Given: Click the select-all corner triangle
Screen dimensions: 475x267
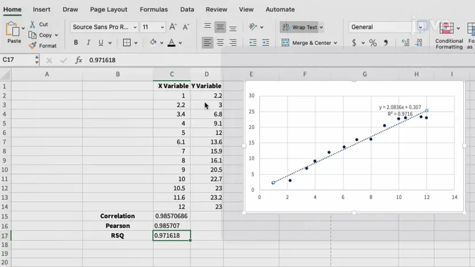Looking at the screenshot, I should [x=6, y=74].
